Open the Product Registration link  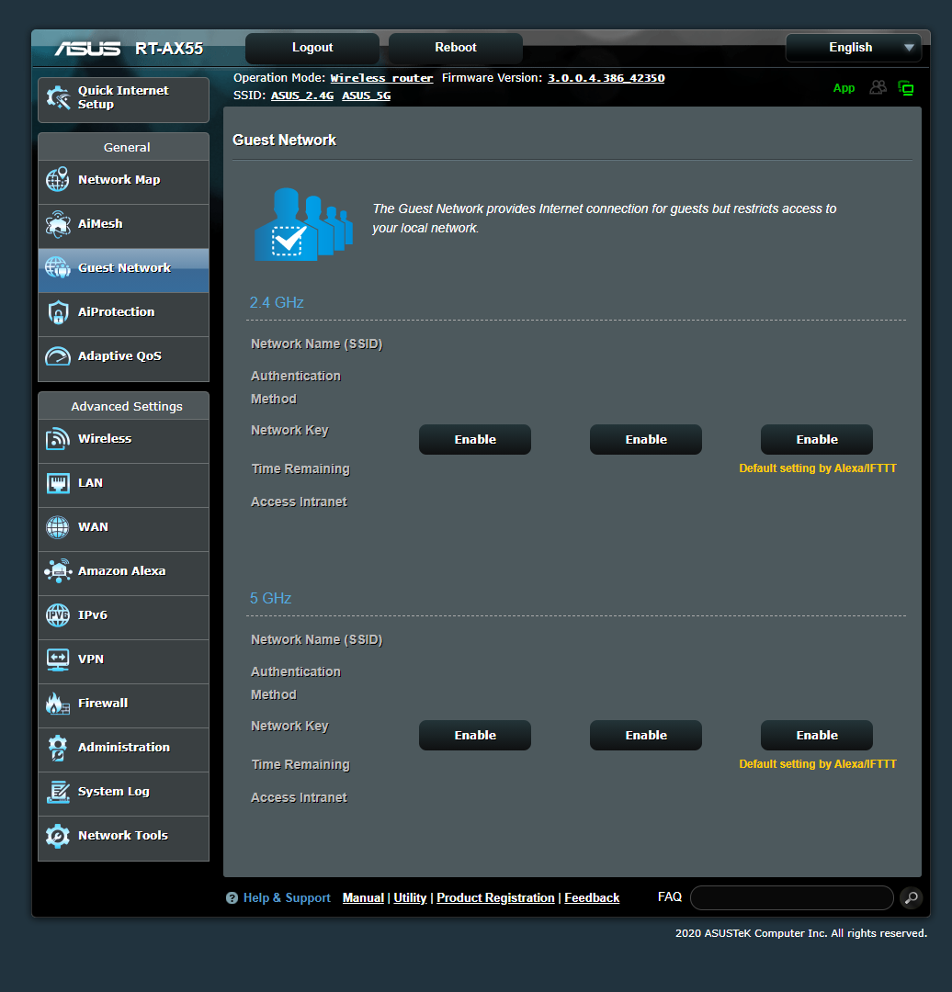pos(495,897)
